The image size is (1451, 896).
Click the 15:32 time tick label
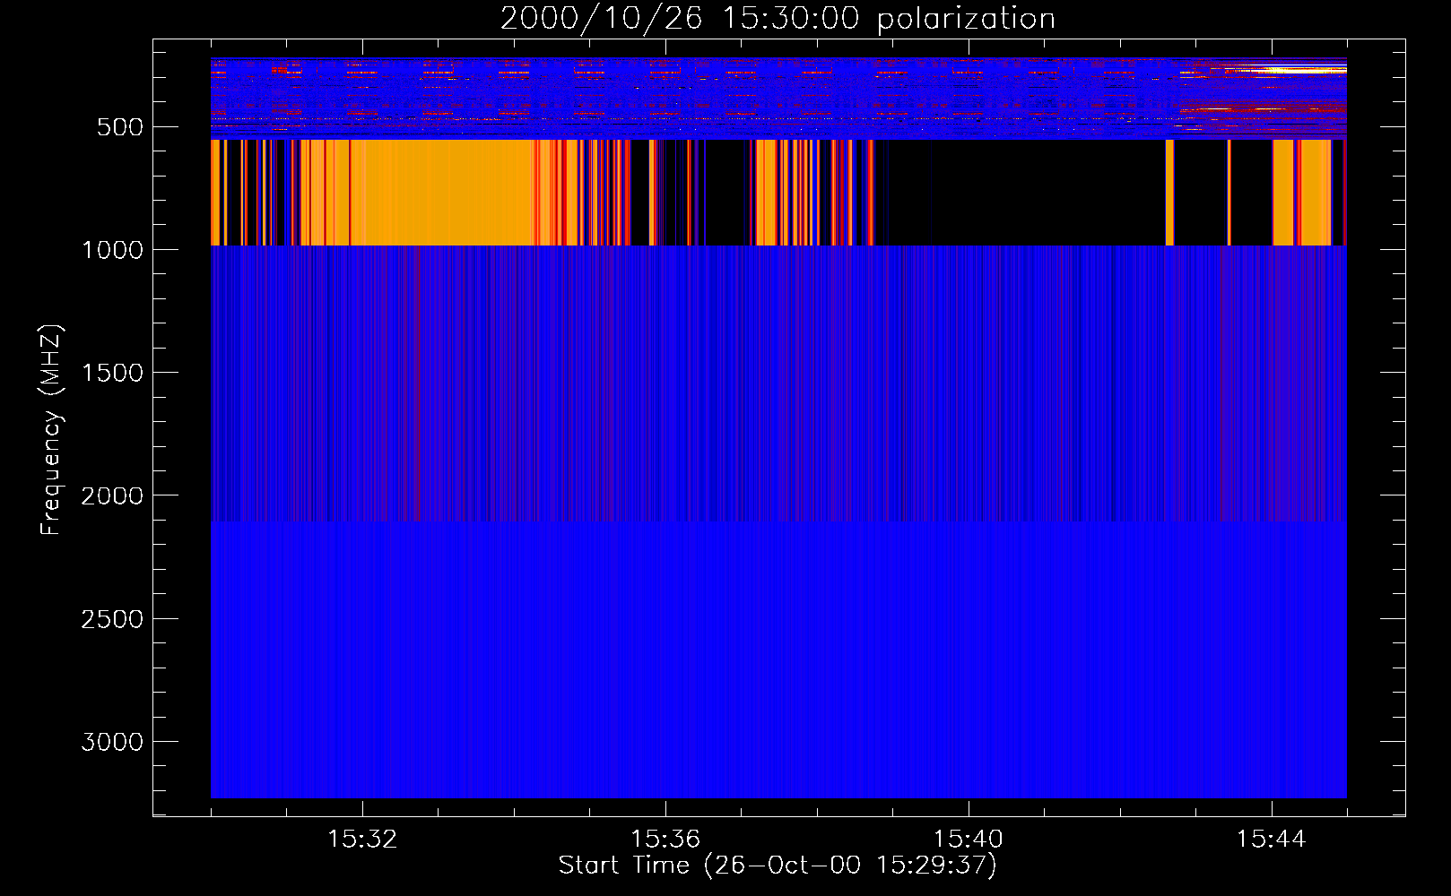(362, 840)
